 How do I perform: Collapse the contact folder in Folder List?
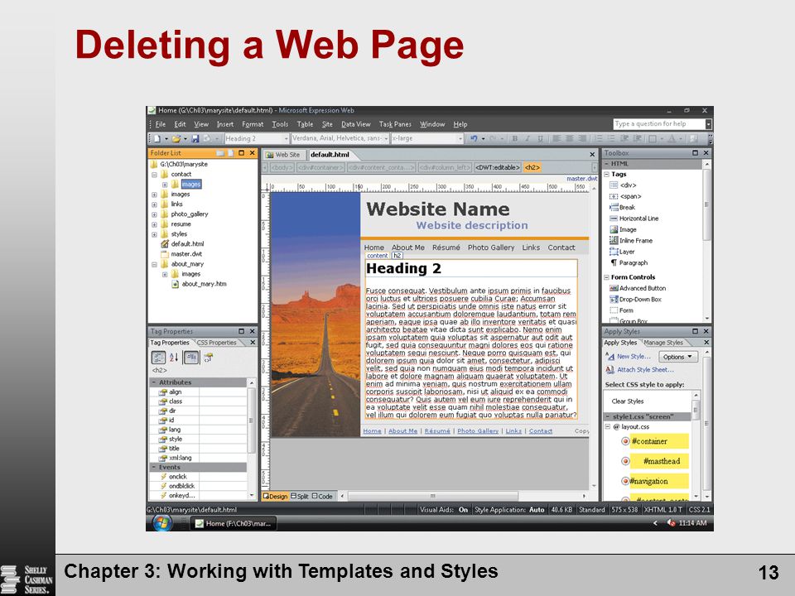[x=154, y=175]
